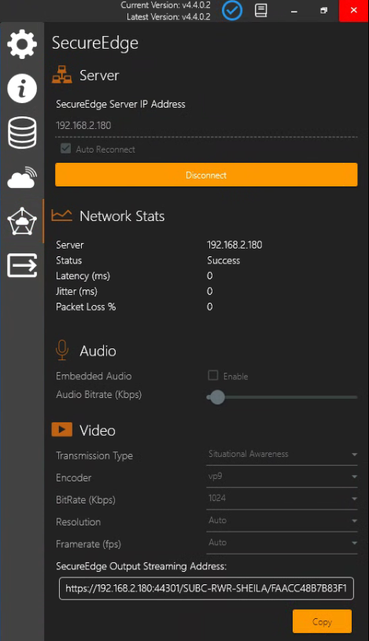
Task: Expand the BitRate 1024 dropdown
Action: click(282, 499)
